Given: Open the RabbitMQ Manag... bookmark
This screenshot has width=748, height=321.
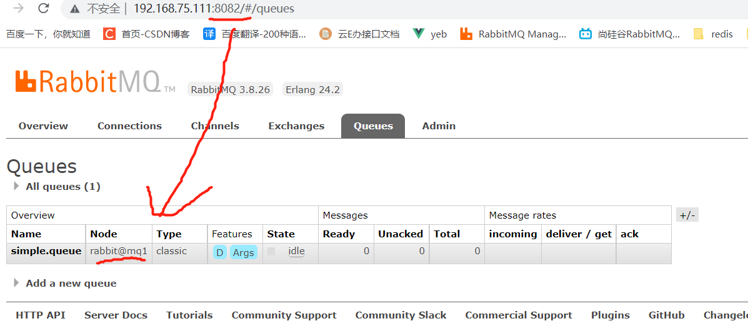Looking at the screenshot, I should point(513,34).
